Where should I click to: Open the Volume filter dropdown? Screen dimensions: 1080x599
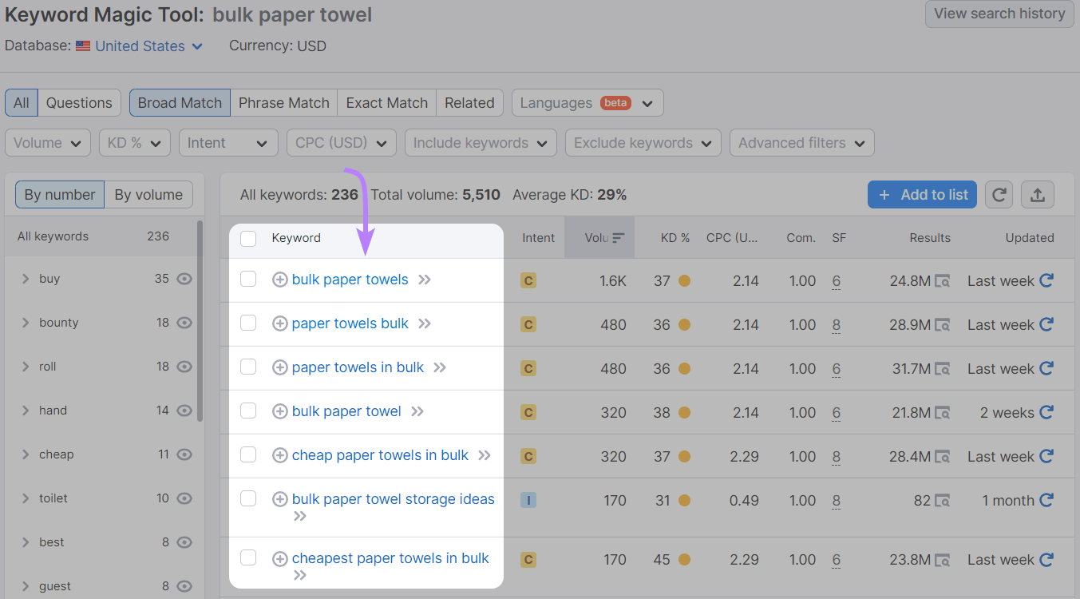tap(47, 142)
